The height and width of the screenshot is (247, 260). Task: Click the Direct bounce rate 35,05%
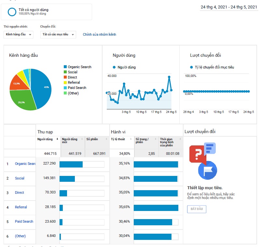point(124,192)
